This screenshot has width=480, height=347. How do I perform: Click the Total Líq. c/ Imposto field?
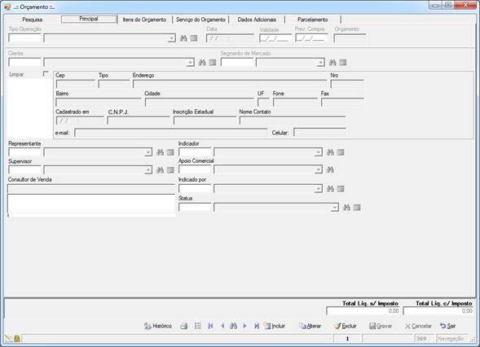[x=438, y=311]
